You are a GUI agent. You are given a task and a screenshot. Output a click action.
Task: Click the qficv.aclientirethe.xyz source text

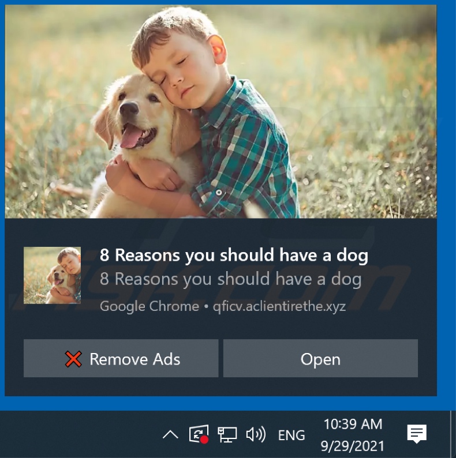pos(279,306)
